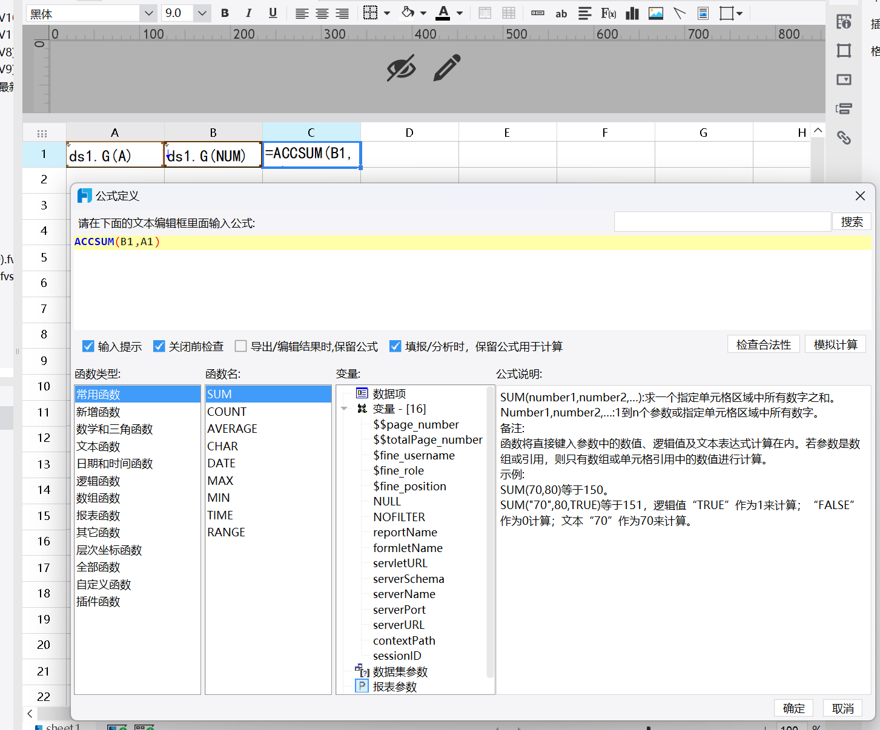Toggle bold formatting

coord(225,13)
